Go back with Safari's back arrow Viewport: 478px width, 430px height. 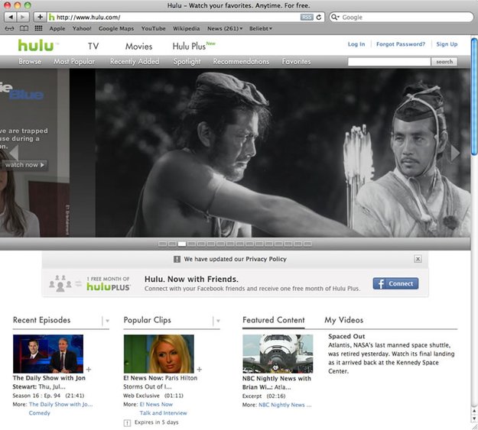pos(11,17)
